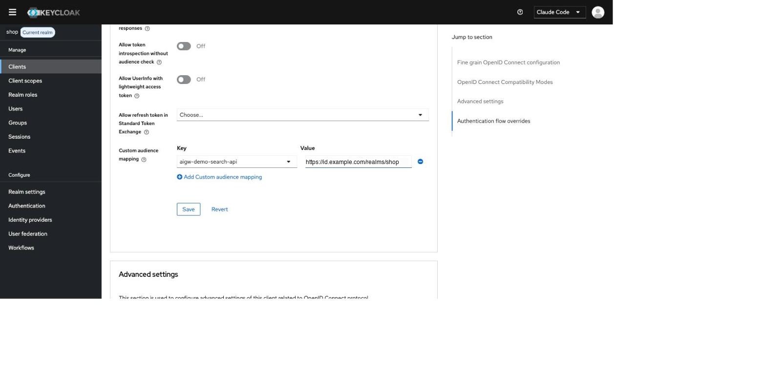This screenshot has width=766, height=373.
Task: Open Identity providers in sidebar
Action: (x=51, y=220)
